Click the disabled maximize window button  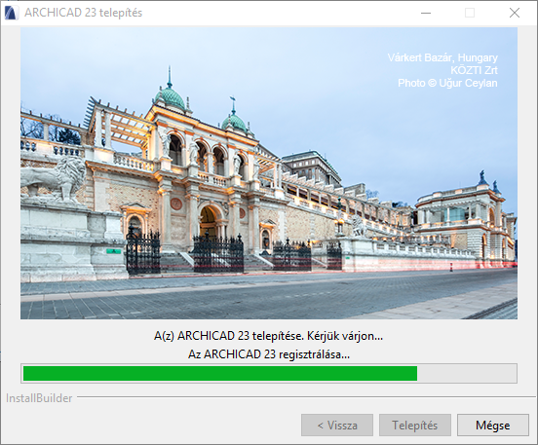[470, 13]
